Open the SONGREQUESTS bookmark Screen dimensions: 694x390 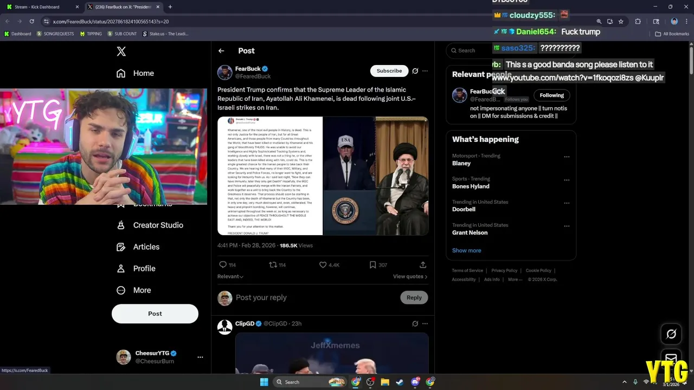(x=55, y=34)
